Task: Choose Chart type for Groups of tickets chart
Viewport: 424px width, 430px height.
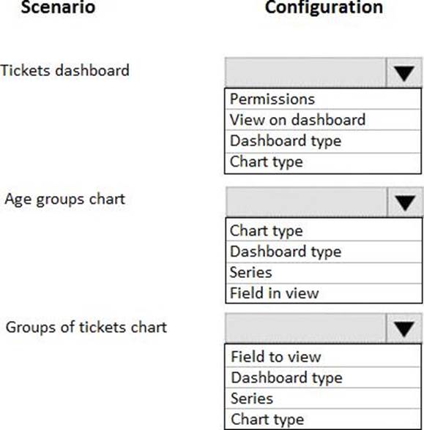Action: pyautogui.click(x=323, y=419)
